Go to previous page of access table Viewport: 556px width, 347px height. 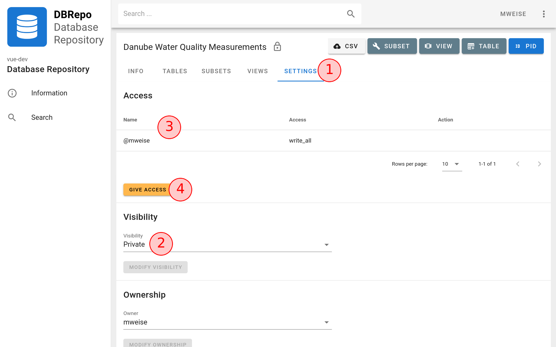coord(518,164)
